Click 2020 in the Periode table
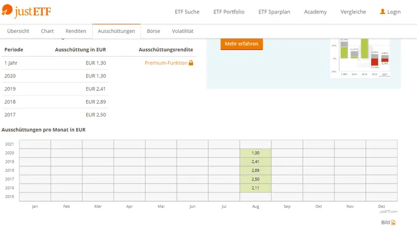This screenshot has height=234, width=417. tap(10, 76)
